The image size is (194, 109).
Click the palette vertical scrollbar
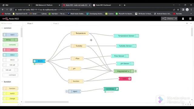[x=22, y=32]
